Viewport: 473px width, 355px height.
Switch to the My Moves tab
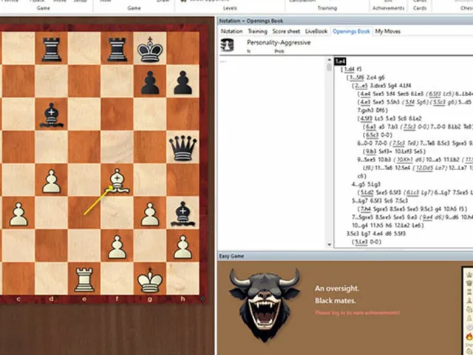click(x=387, y=31)
